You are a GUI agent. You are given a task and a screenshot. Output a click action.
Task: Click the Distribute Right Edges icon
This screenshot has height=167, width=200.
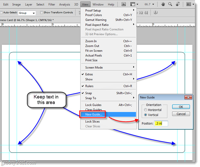click(146, 13)
